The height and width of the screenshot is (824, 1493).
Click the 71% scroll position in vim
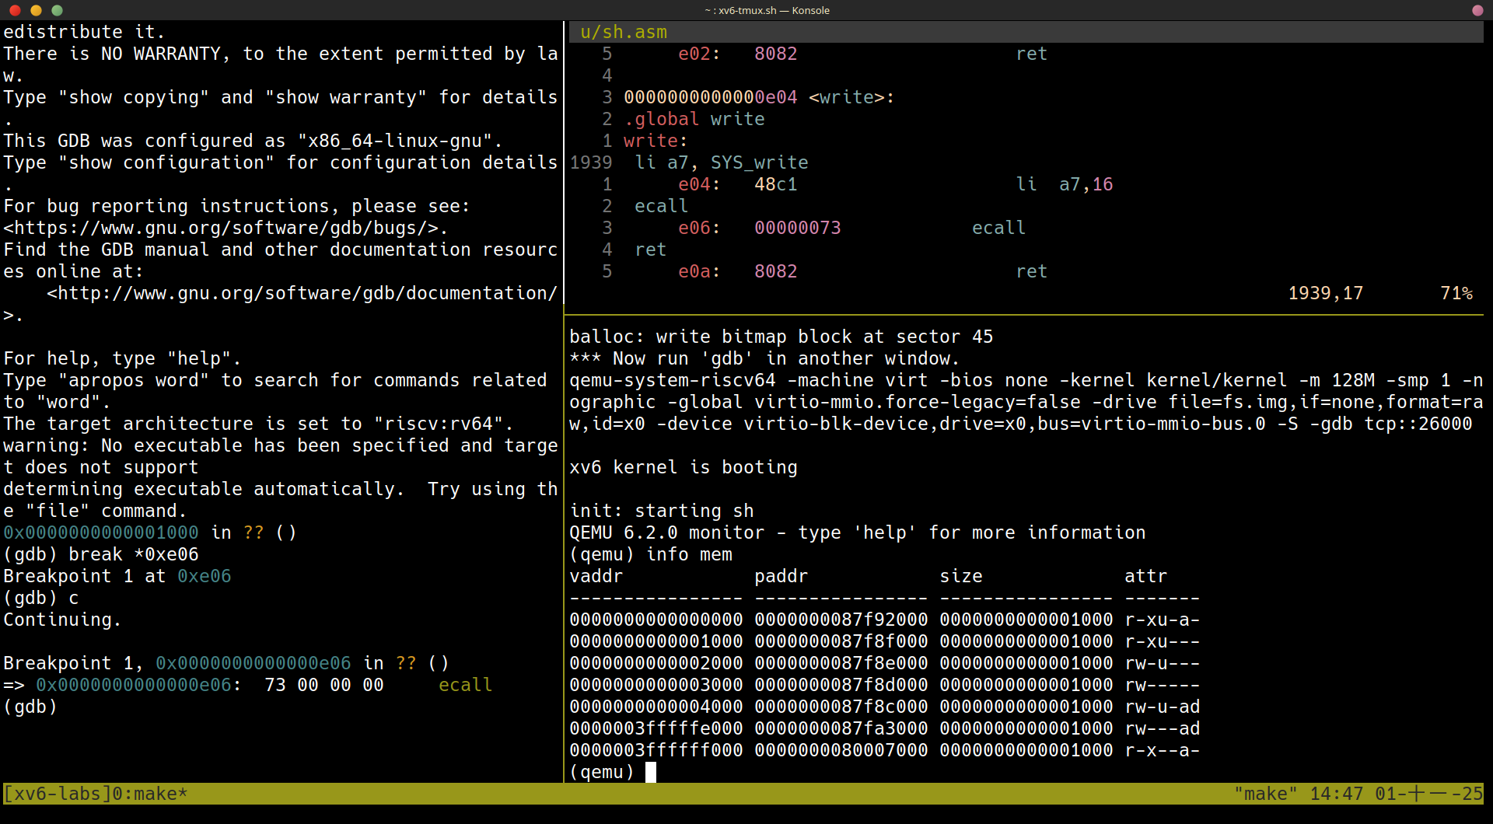click(1456, 293)
